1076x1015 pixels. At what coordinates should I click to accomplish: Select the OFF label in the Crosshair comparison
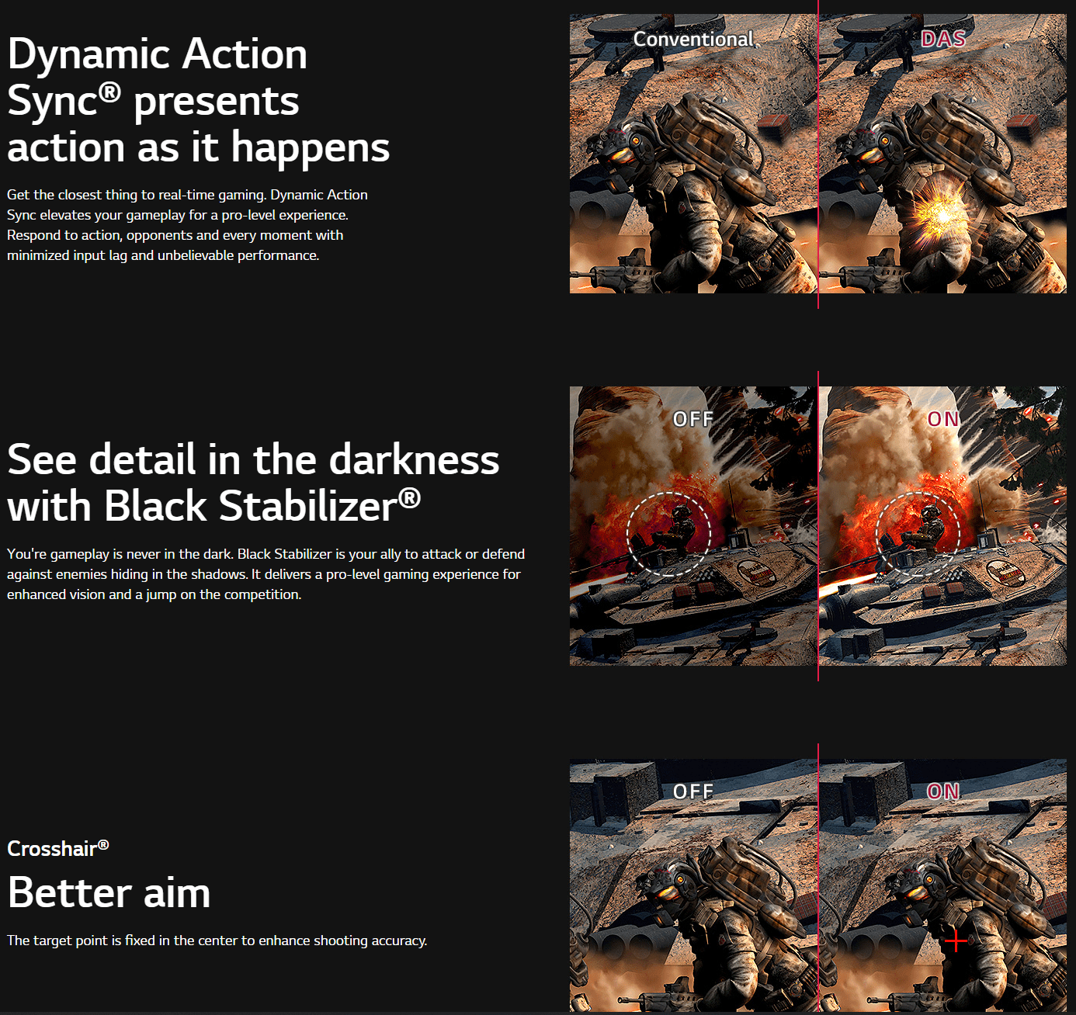[692, 792]
